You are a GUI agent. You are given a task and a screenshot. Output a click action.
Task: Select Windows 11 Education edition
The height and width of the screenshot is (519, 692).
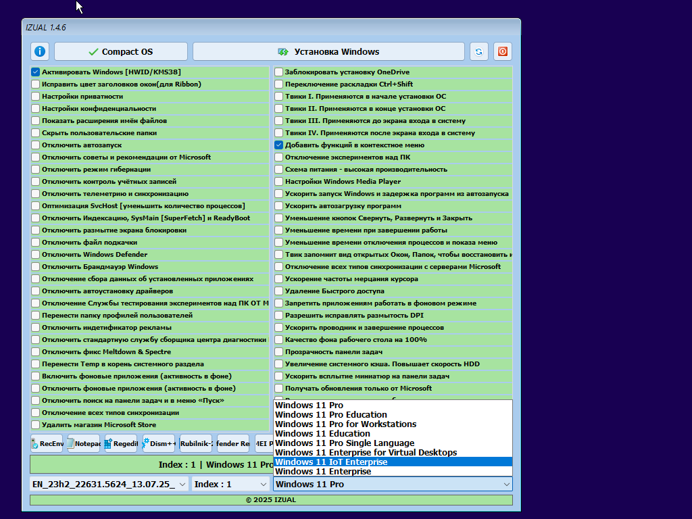[393, 434]
